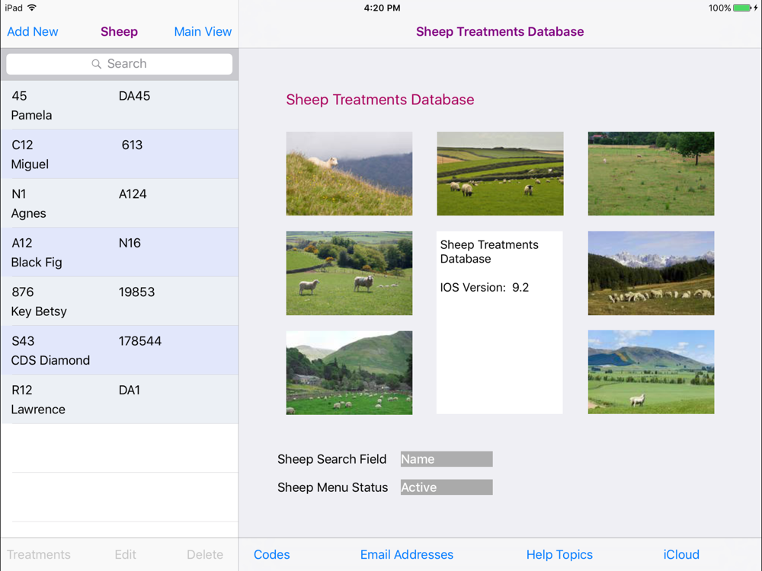Tap the photo of a flock below snowy mountains
The image size is (762, 571).
[x=652, y=273]
